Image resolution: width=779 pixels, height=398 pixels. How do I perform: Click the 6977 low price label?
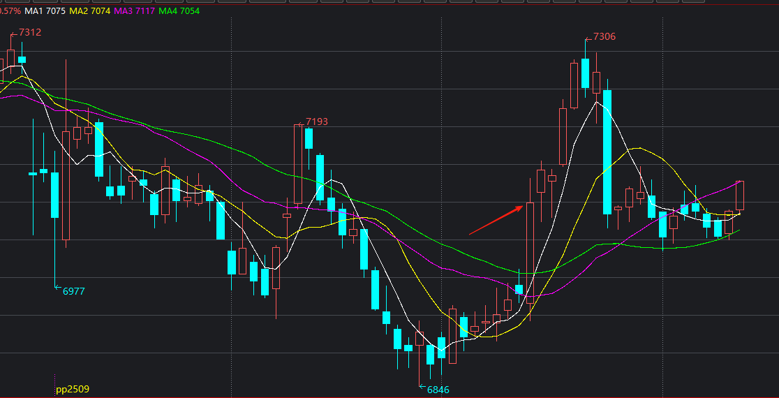click(73, 291)
